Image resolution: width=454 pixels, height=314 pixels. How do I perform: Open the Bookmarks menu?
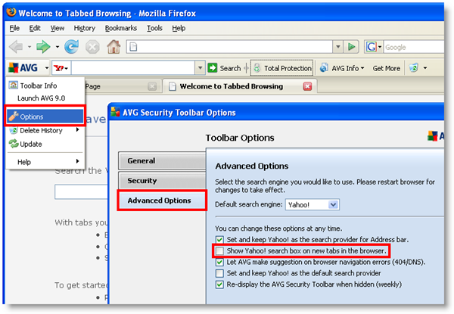pos(123,28)
